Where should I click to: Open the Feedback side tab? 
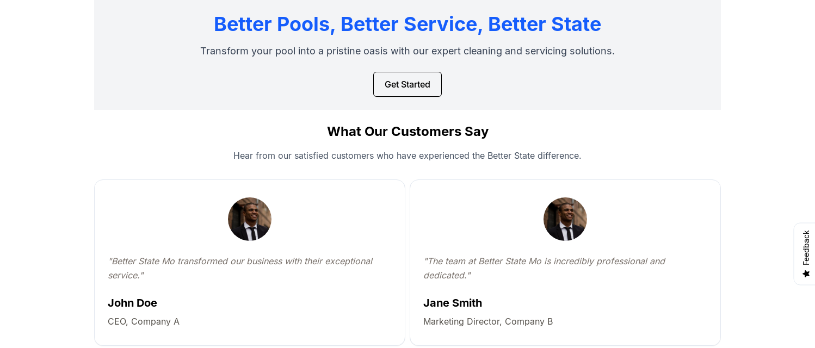pyautogui.click(x=805, y=253)
